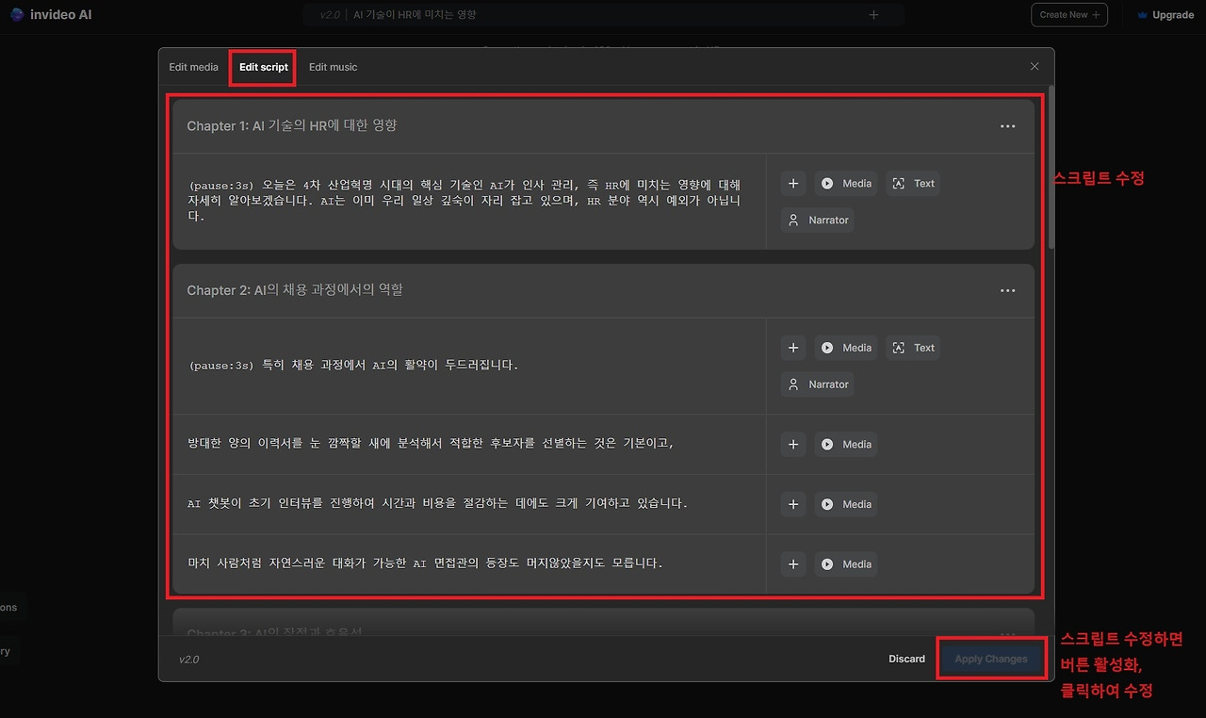Click plus icon in Chapter 1 intro row
Viewport: 1206px width, 718px height.
pyautogui.click(x=793, y=184)
